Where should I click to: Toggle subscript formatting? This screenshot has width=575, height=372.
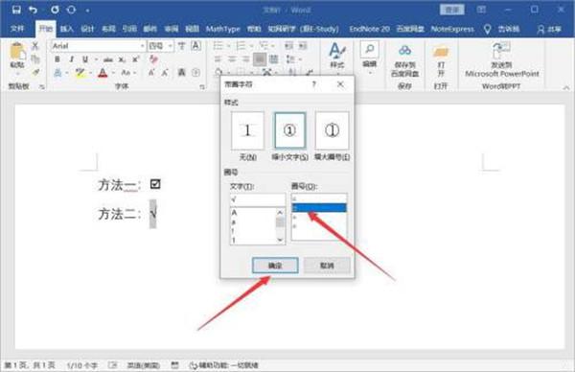click(122, 59)
